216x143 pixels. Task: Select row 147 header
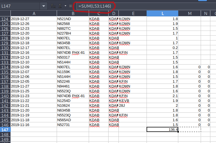click(x=5, y=129)
